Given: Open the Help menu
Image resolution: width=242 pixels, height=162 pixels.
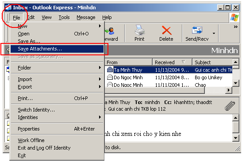Looking at the screenshot, I should (x=107, y=17).
